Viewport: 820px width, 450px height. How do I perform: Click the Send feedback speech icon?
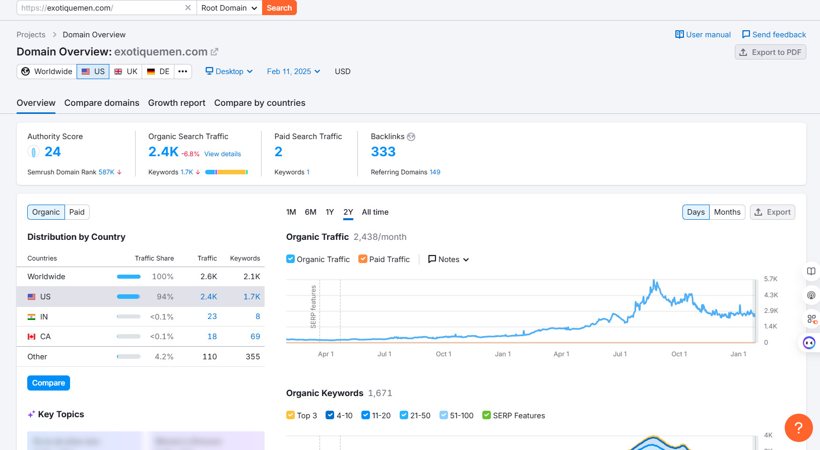point(746,34)
